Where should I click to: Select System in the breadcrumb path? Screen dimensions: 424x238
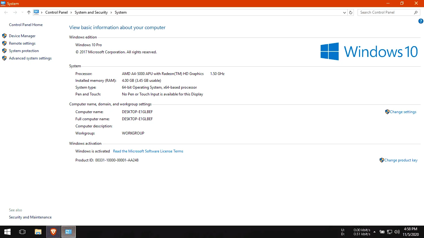(x=121, y=12)
